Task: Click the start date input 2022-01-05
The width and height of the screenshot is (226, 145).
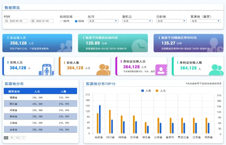Action: coord(16,21)
